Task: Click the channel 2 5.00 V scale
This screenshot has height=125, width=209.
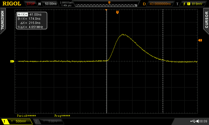Action: coord(53,121)
